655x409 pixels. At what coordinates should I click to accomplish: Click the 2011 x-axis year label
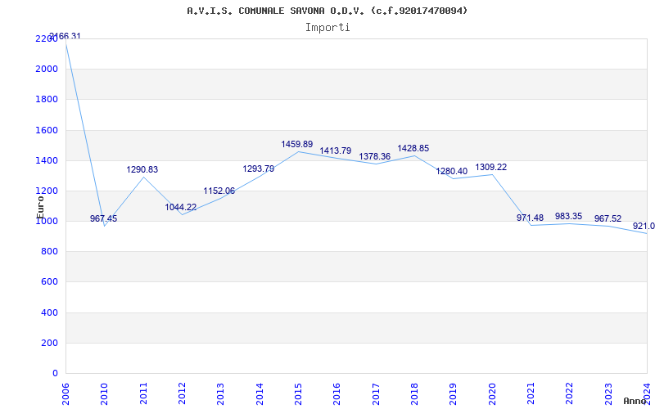point(143,394)
